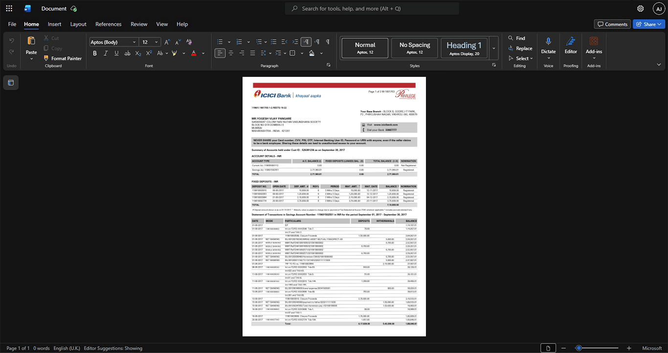Click Find in Editing group
This screenshot has height=353, width=668.
(x=517, y=38)
